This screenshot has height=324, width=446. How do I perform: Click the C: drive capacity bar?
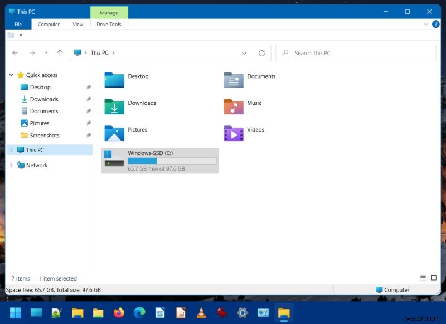tap(171, 161)
